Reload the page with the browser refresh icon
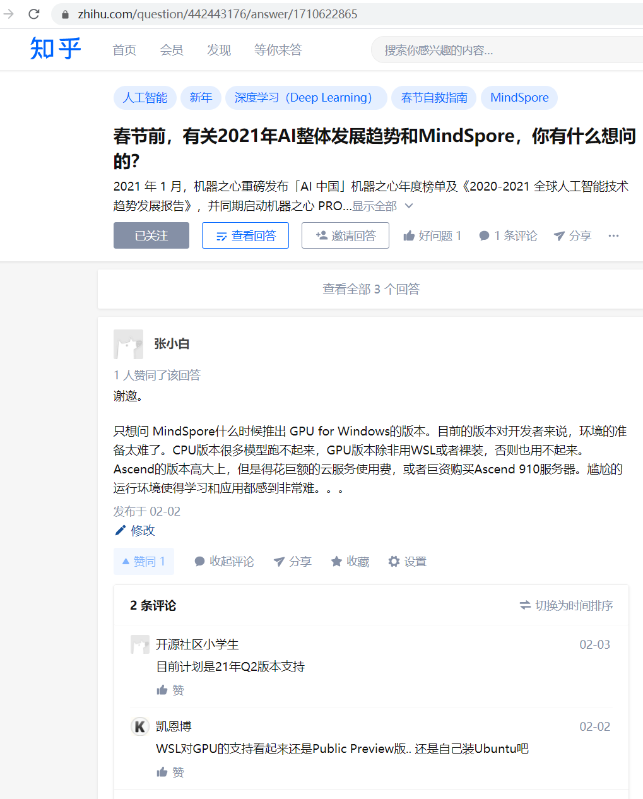Screen dimensions: 643x799 tap(34, 14)
